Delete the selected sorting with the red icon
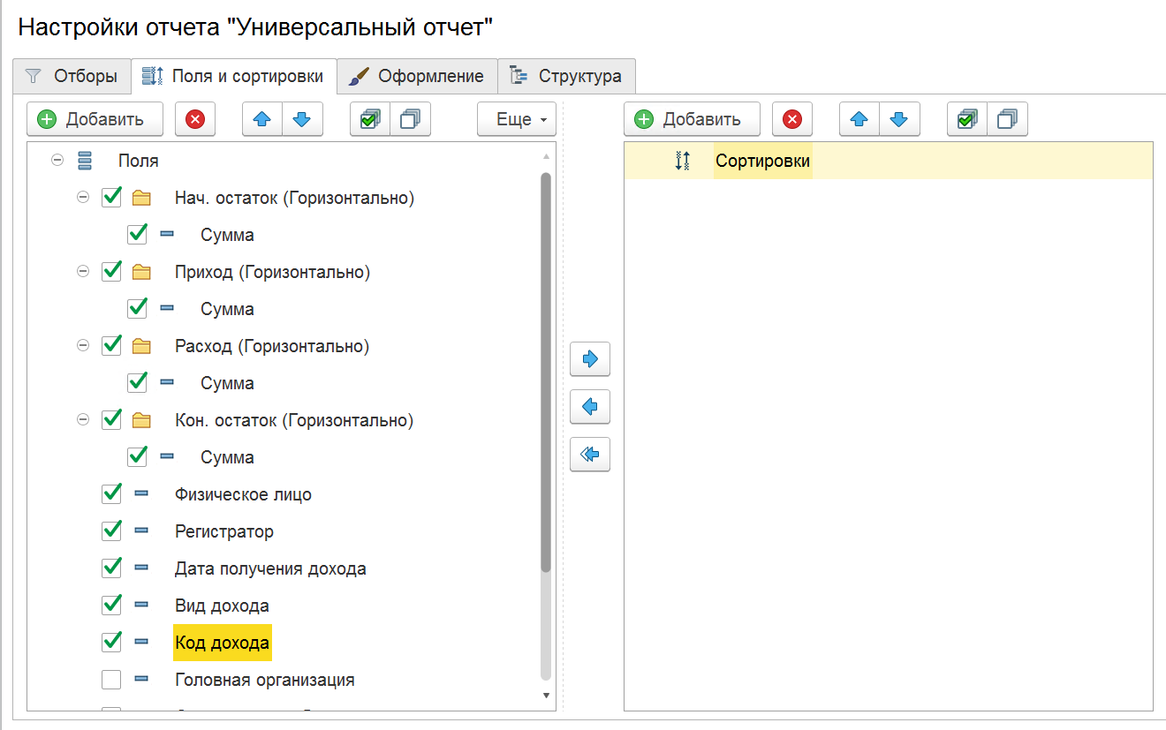Image resolution: width=1166 pixels, height=730 pixels. tap(792, 119)
